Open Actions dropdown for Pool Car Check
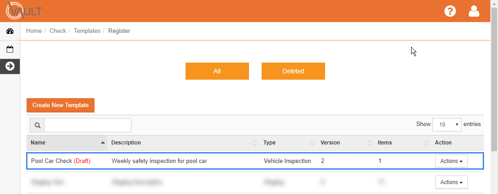The image size is (498, 194). coord(451,161)
